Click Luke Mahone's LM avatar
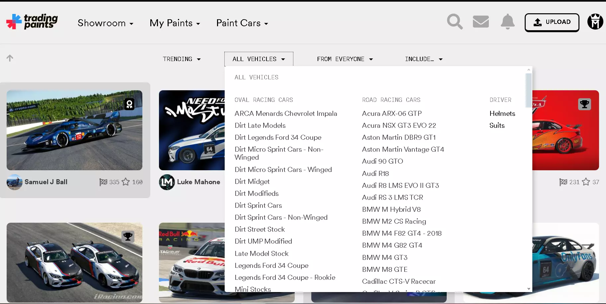606x304 pixels. click(x=167, y=182)
